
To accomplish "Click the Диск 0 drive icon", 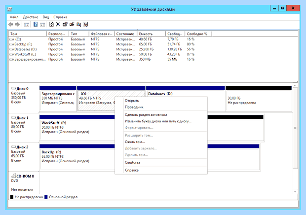I will [x=14, y=88].
